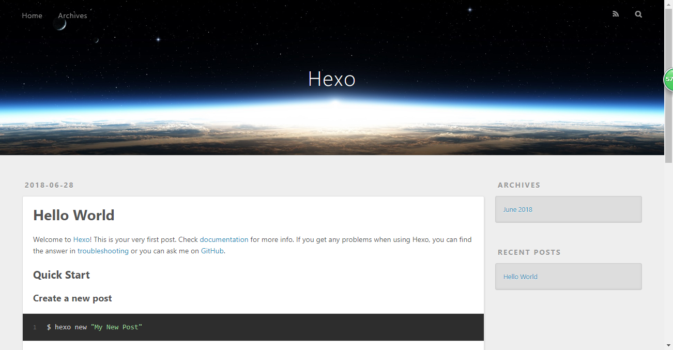Open the Hello World post title

pyautogui.click(x=74, y=215)
